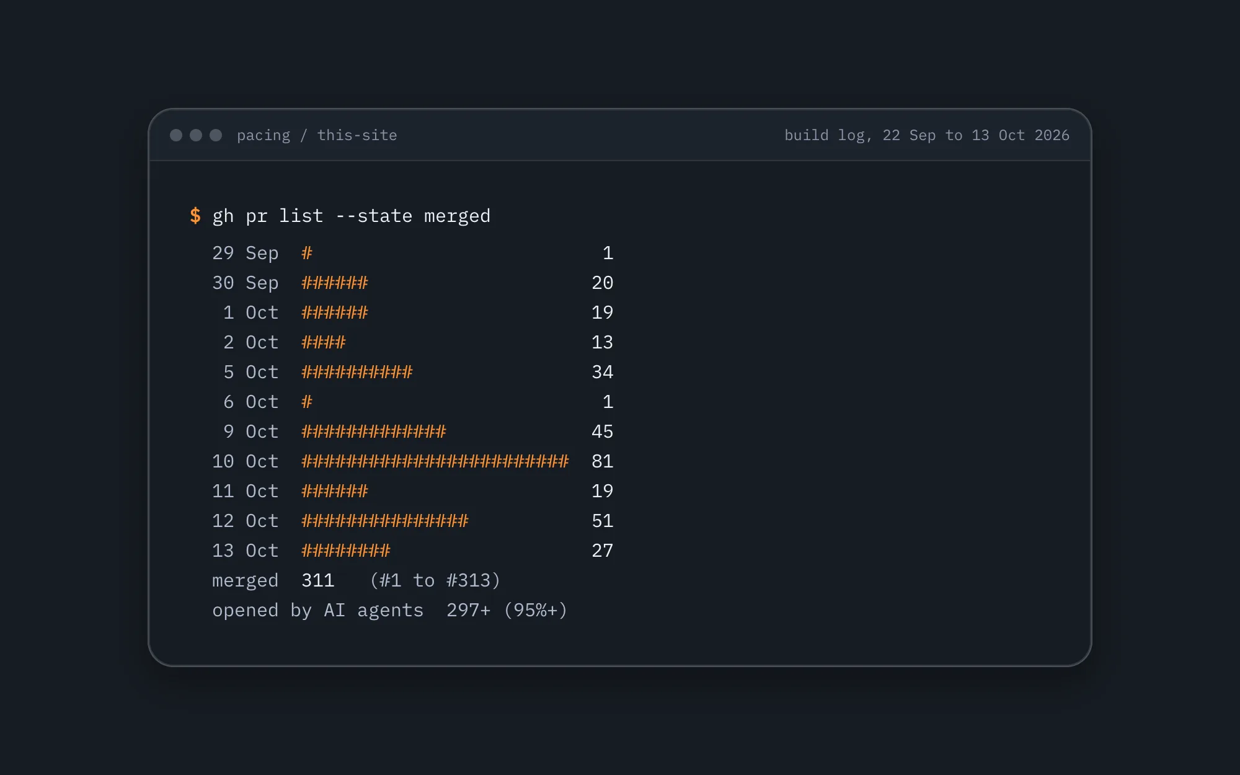The width and height of the screenshot is (1240, 775).
Task: Click the hash bar for 5 Oct
Action: [357, 372]
